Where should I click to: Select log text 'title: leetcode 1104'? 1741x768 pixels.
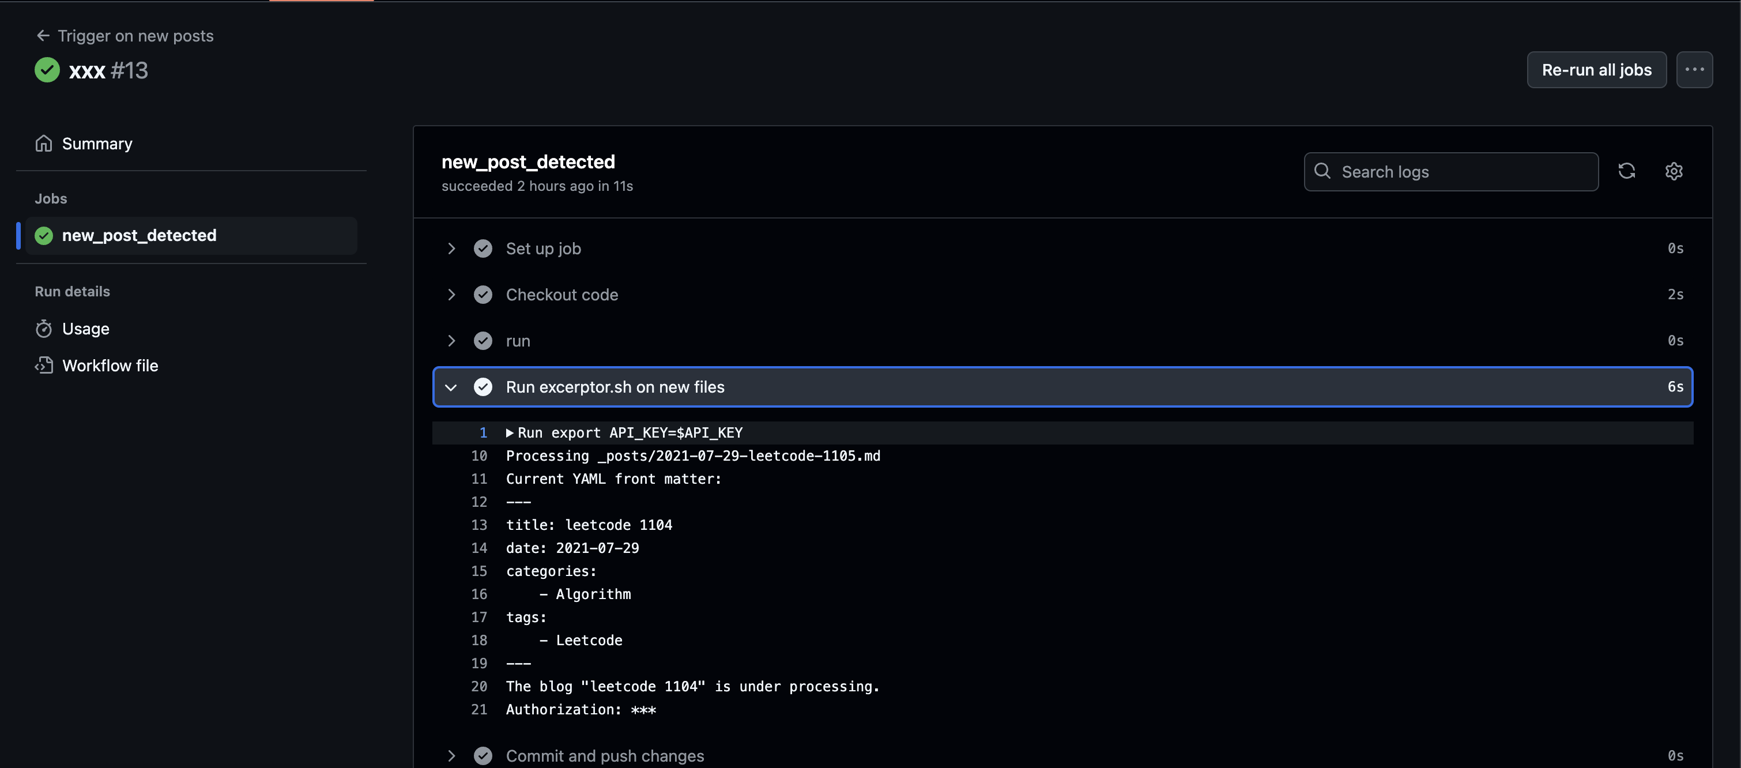coord(589,525)
